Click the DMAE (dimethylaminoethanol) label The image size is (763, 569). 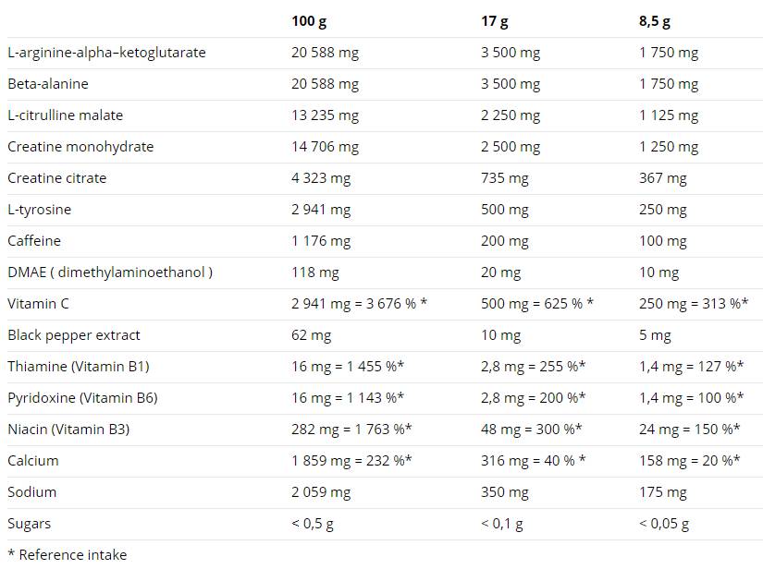pos(110,272)
